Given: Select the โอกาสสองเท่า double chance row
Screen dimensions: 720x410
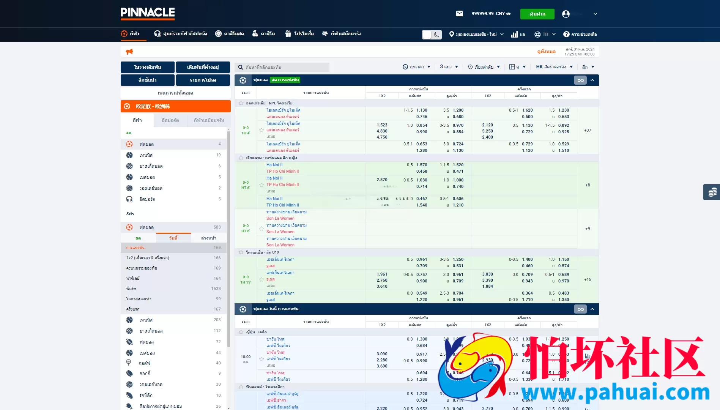Looking at the screenshot, I should pos(173,299).
